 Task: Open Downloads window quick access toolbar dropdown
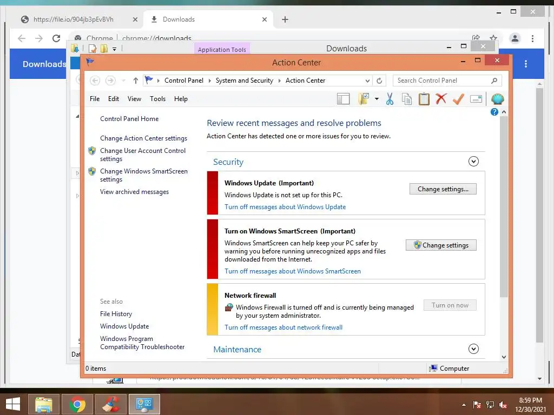[x=115, y=49]
